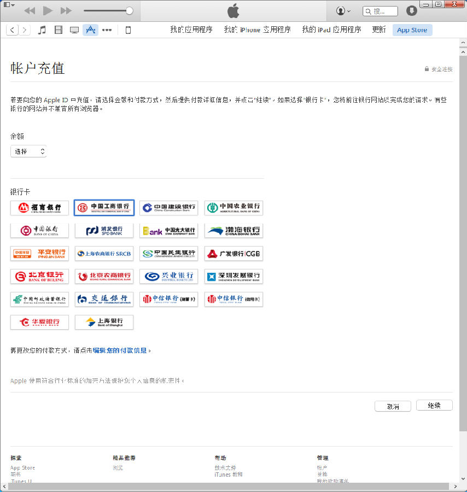This screenshot has width=467, height=492.
Task: Select 交通银行 Bank of Communications card
Action: point(104,300)
